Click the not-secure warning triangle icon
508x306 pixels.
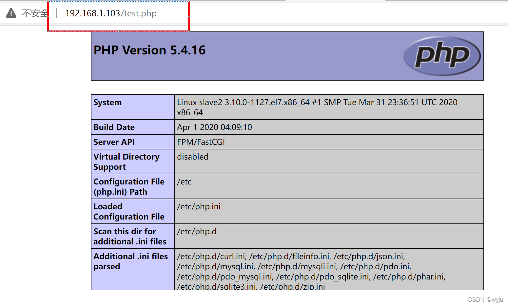[11, 13]
